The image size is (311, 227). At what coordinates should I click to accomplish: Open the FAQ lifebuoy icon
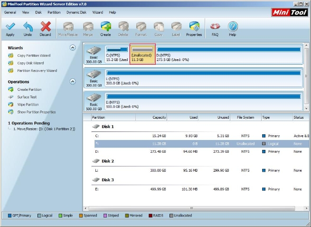click(x=215, y=29)
